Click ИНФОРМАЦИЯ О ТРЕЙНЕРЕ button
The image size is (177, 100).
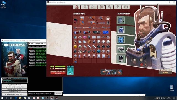[x=15, y=94]
